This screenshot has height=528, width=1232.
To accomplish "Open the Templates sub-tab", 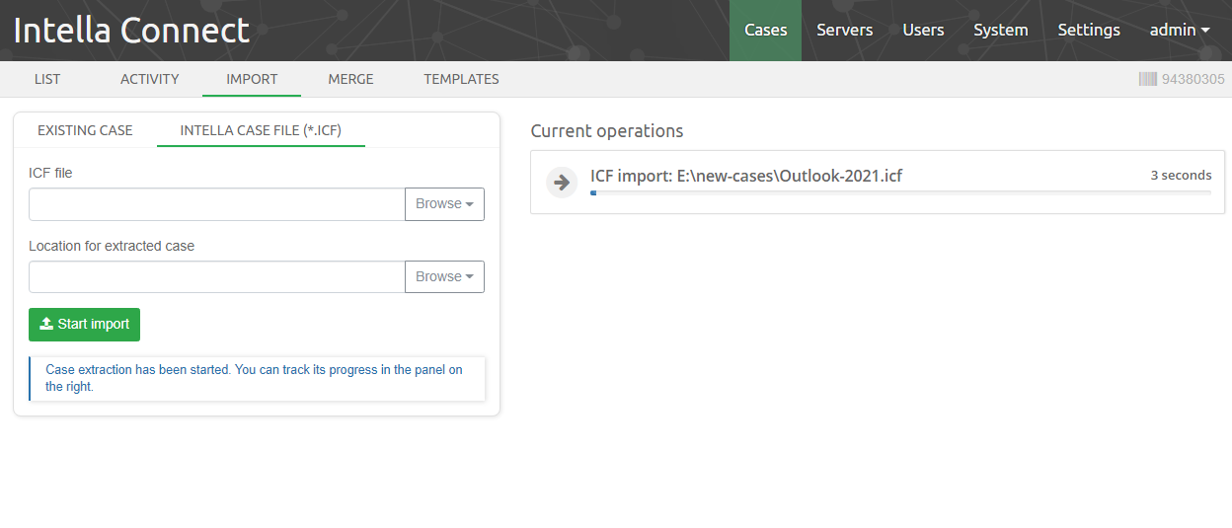I will (x=461, y=79).
